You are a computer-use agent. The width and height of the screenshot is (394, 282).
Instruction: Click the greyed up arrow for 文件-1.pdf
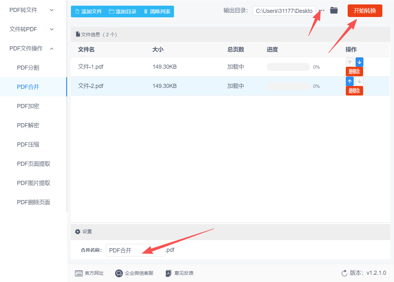point(350,62)
